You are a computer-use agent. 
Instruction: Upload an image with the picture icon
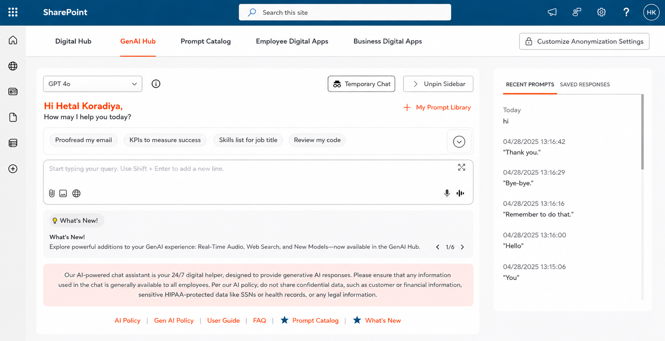click(63, 194)
